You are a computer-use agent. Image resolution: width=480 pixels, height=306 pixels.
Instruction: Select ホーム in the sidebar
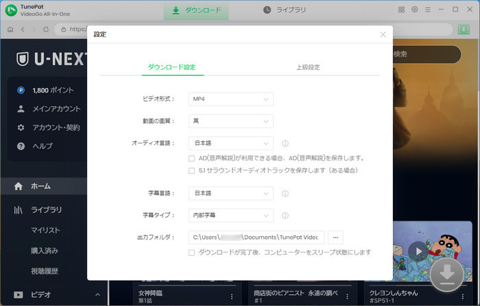44,186
